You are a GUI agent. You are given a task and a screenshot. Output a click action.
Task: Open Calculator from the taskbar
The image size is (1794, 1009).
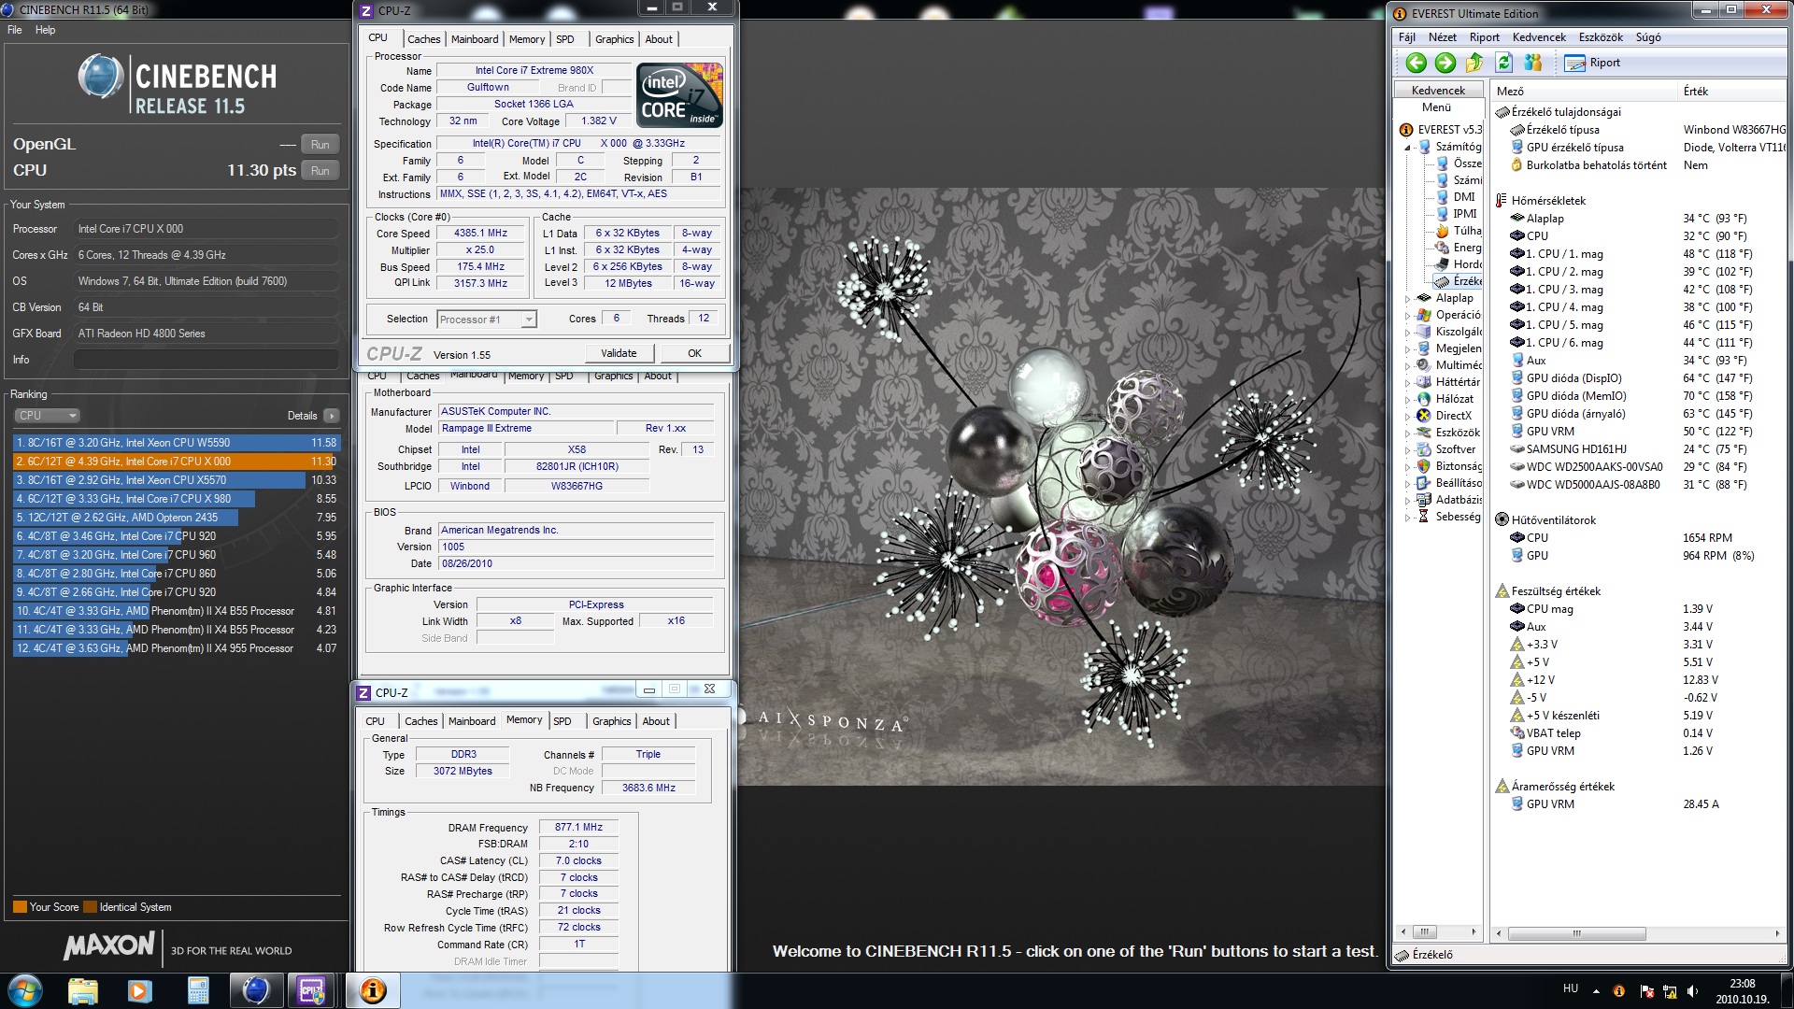pyautogui.click(x=198, y=990)
